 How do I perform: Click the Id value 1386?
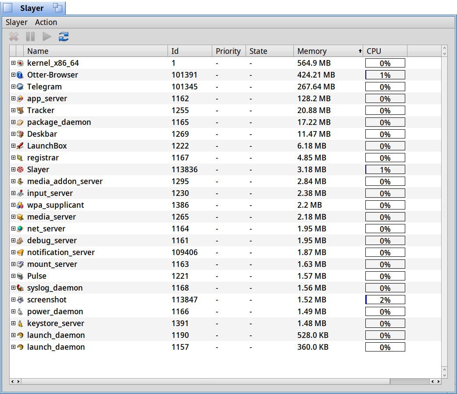(x=180, y=205)
